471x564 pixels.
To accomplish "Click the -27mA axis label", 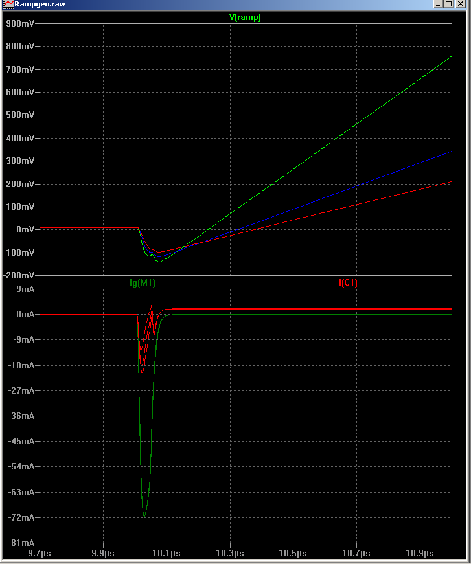I will click(21, 390).
